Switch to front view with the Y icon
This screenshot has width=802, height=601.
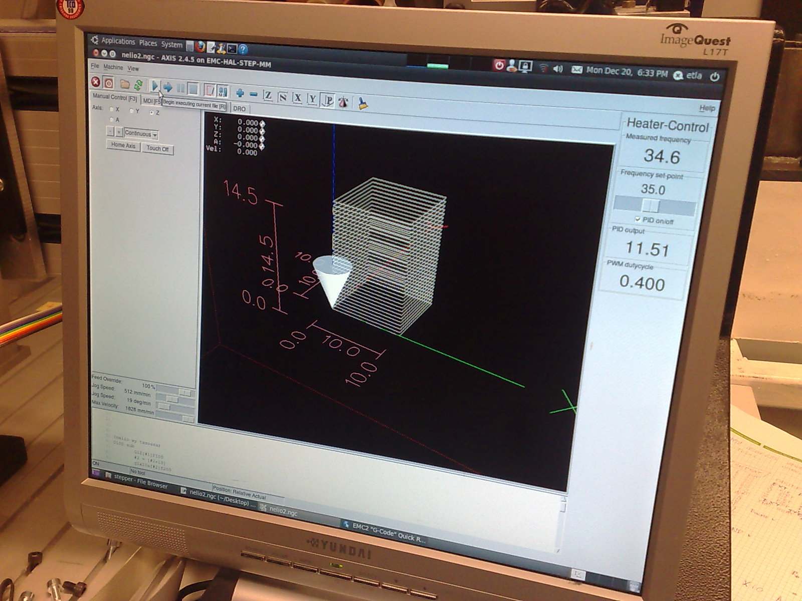(312, 99)
